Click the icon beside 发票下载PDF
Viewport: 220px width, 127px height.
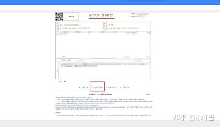93,88
